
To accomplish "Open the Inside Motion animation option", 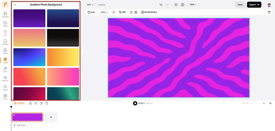I will 149,12.
